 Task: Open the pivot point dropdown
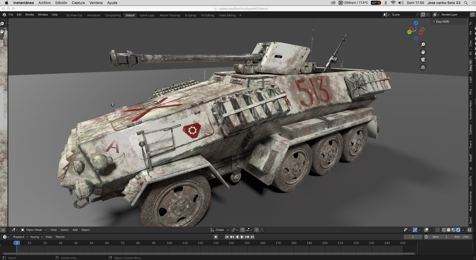[x=235, y=230]
